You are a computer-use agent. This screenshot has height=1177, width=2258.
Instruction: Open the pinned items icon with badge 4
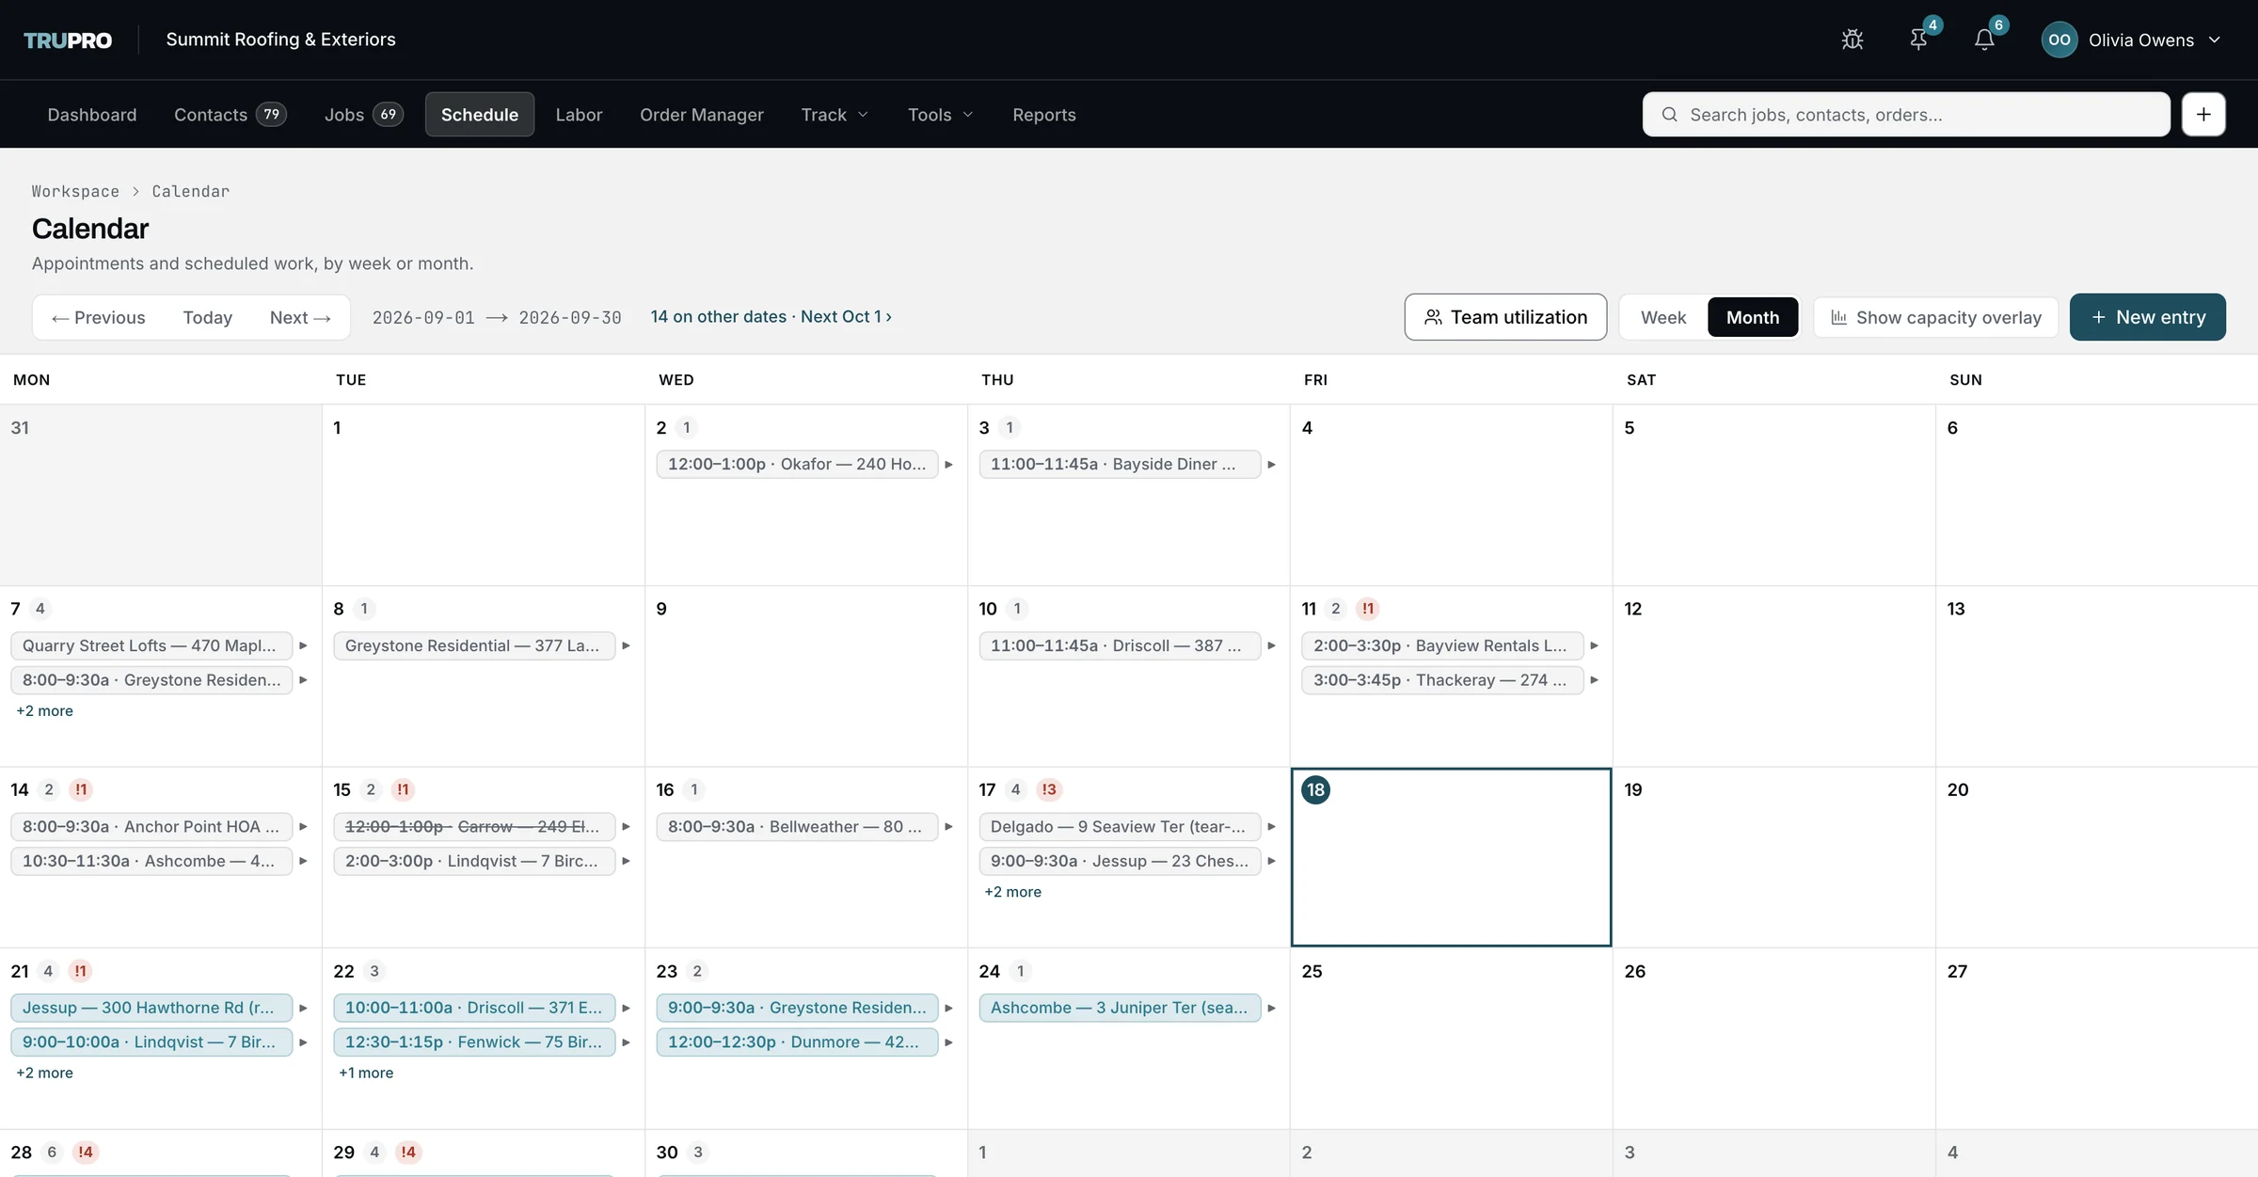[x=1918, y=40]
